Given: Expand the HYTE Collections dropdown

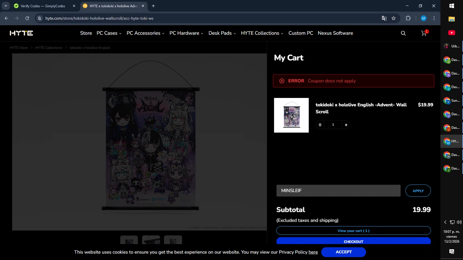Looking at the screenshot, I should pyautogui.click(x=262, y=33).
